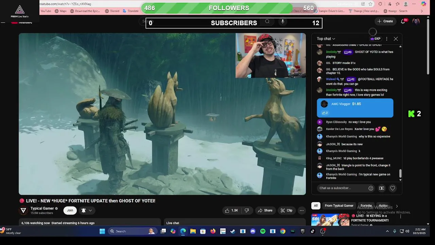435x245 pixels.
Task: Open the Windows Start menu
Action: click(x=102, y=231)
